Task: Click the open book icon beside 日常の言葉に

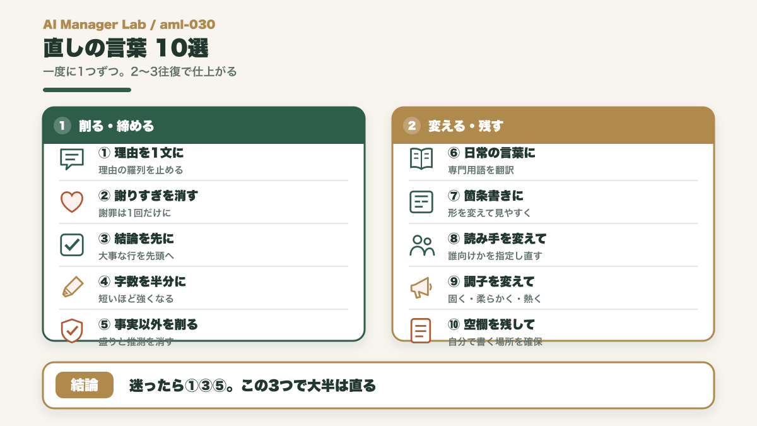Action: [x=421, y=159]
